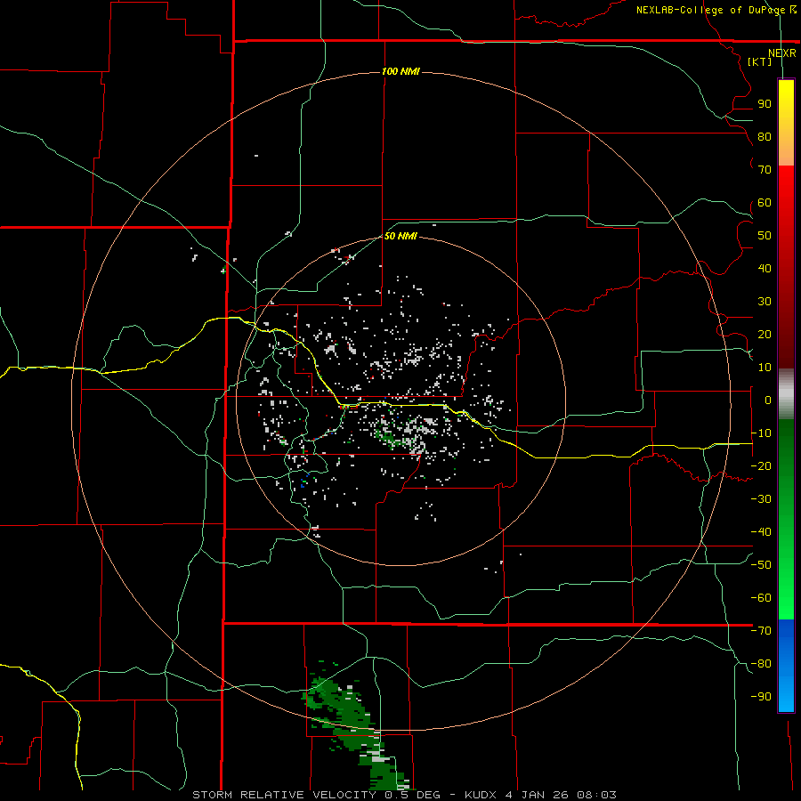The width and height of the screenshot is (801, 801).
Task: Click the -60 value on velocity scale
Action: click(761, 598)
